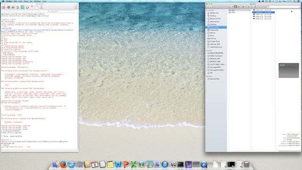Click the lock authorization icon in R toolbar
This screenshot has width=302, height=170.
[x=17, y=8]
